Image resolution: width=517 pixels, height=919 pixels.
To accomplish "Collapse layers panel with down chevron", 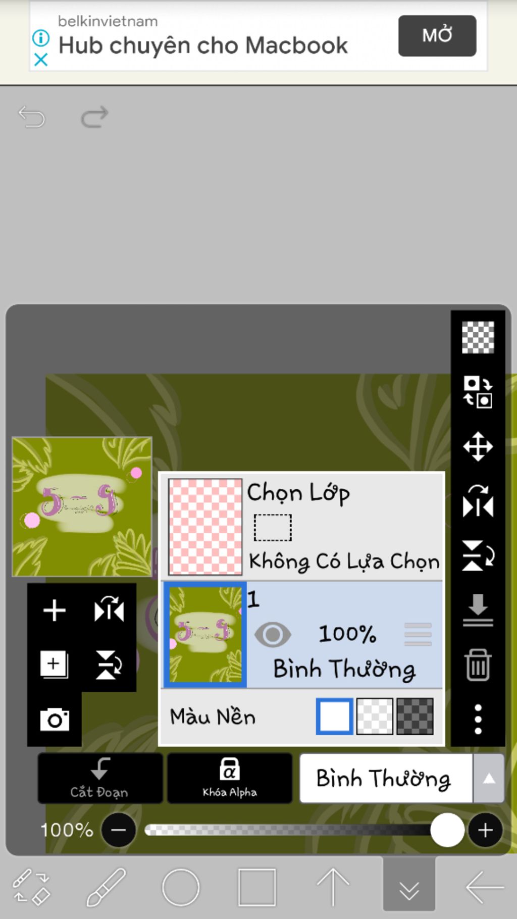I will [409, 887].
